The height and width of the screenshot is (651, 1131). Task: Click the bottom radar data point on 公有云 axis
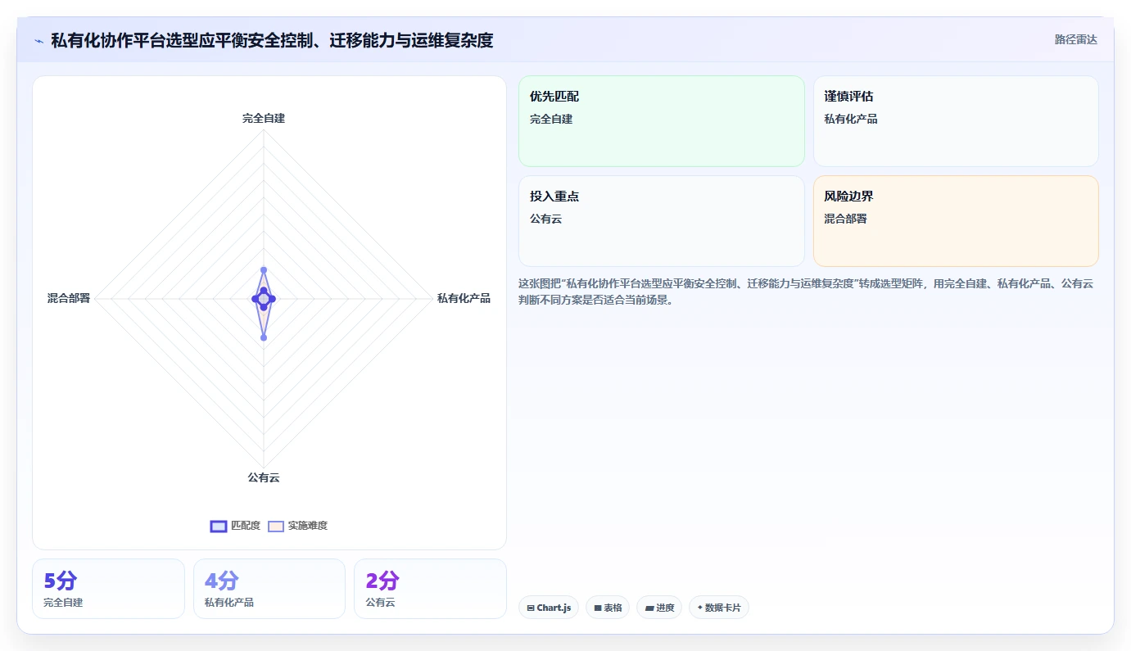click(x=264, y=337)
